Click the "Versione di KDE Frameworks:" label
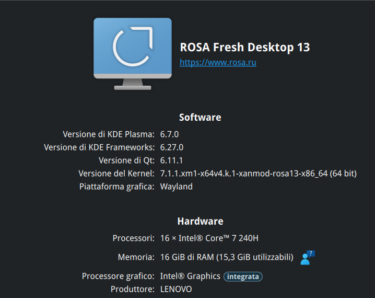The width and height of the screenshot is (375, 298). click(99, 147)
